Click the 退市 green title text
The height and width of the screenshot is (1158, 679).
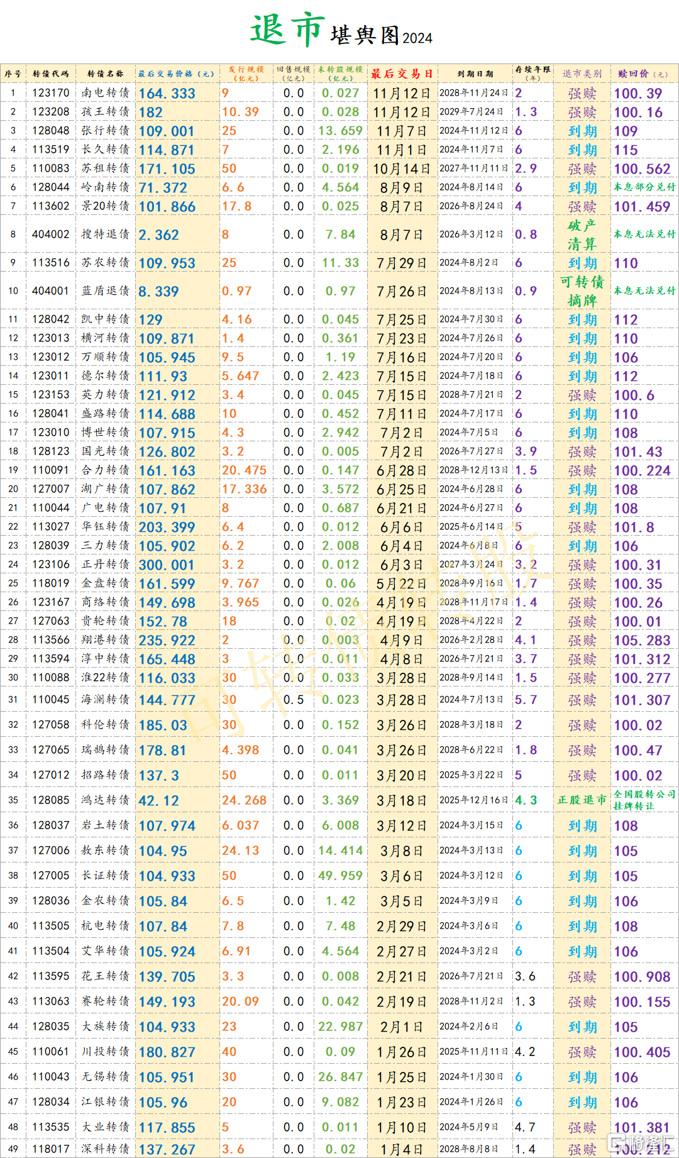click(287, 30)
